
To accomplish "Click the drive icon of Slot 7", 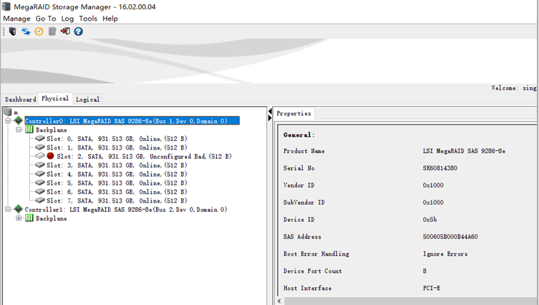I will pos(40,200).
